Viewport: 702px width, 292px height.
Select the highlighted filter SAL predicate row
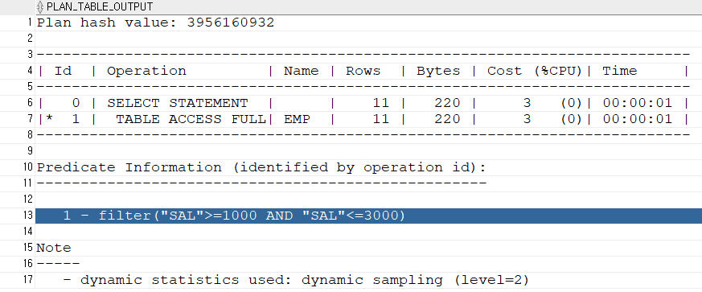[368, 216]
